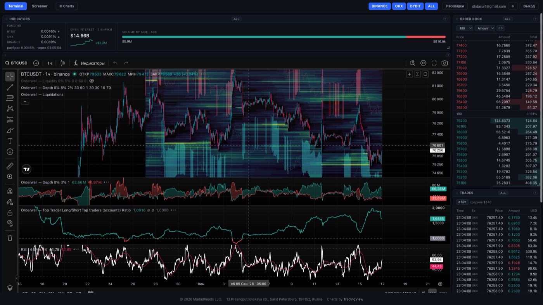Open Orderwall Depth pane more options
Image resolution: width=543 pixels, height=305 pixels.
point(106,182)
